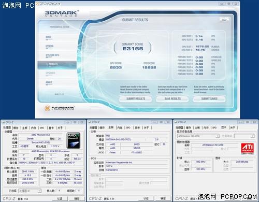The height and width of the screenshot is (202, 259).
Task: Switch to 缓存 tab in right CPU-Z window
Action: point(189,127)
